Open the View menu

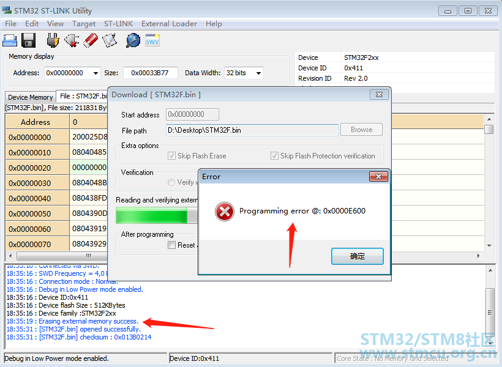pos(55,24)
